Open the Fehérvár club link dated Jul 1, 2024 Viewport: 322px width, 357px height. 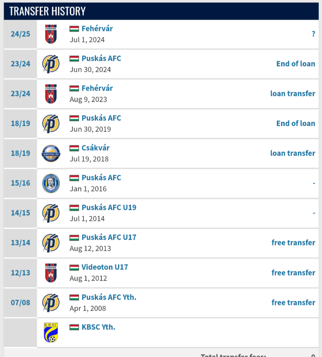[x=97, y=29]
